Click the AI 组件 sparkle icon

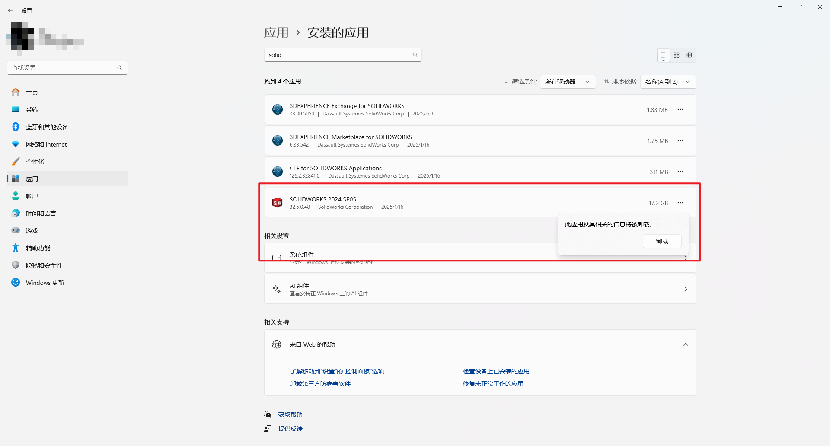click(x=277, y=289)
